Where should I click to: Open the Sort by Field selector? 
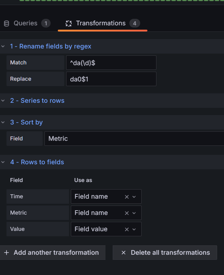[x=134, y=139]
